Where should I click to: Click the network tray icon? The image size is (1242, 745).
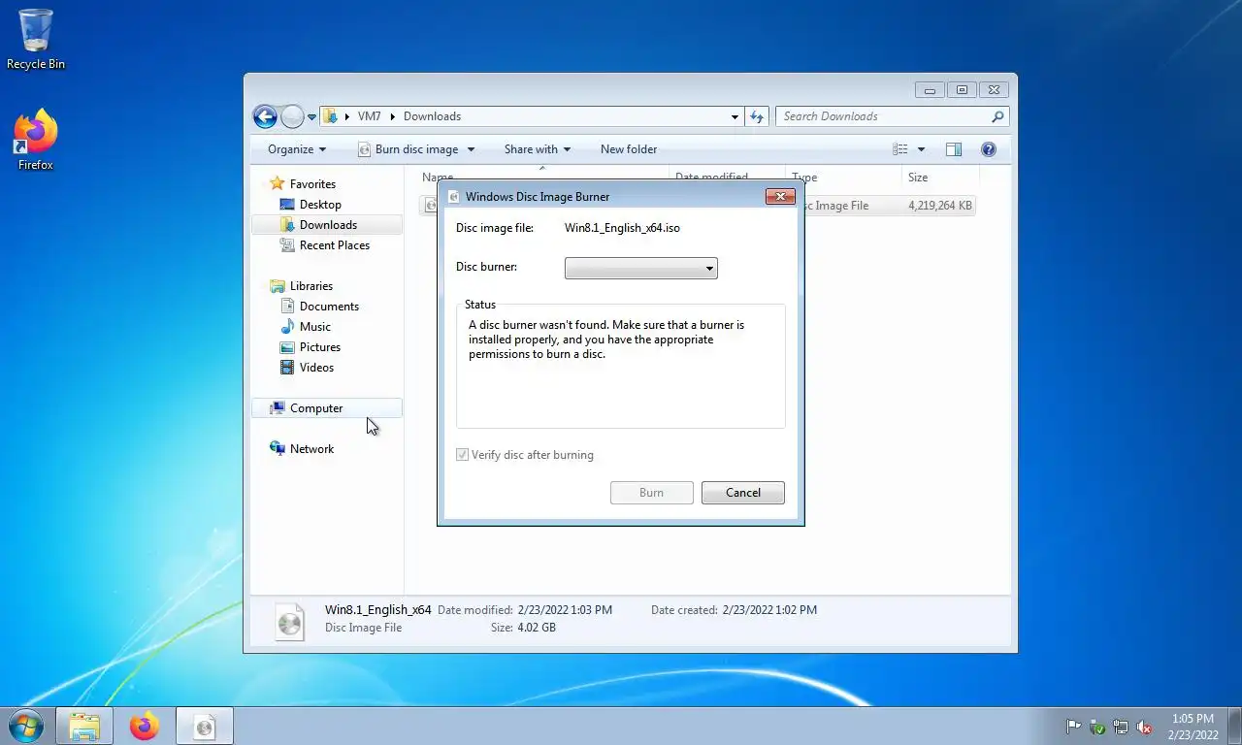click(x=1121, y=727)
